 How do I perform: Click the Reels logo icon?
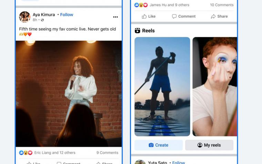point(137,31)
